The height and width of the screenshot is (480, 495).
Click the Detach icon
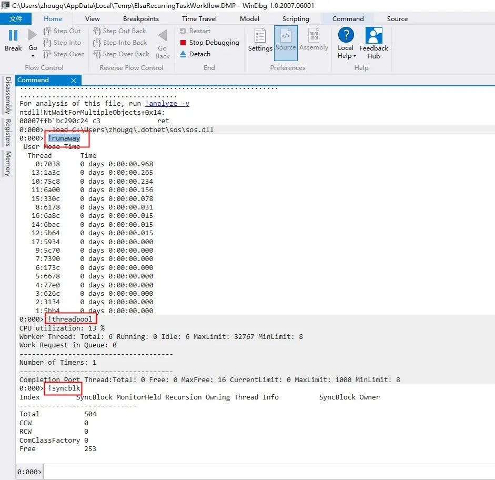183,54
